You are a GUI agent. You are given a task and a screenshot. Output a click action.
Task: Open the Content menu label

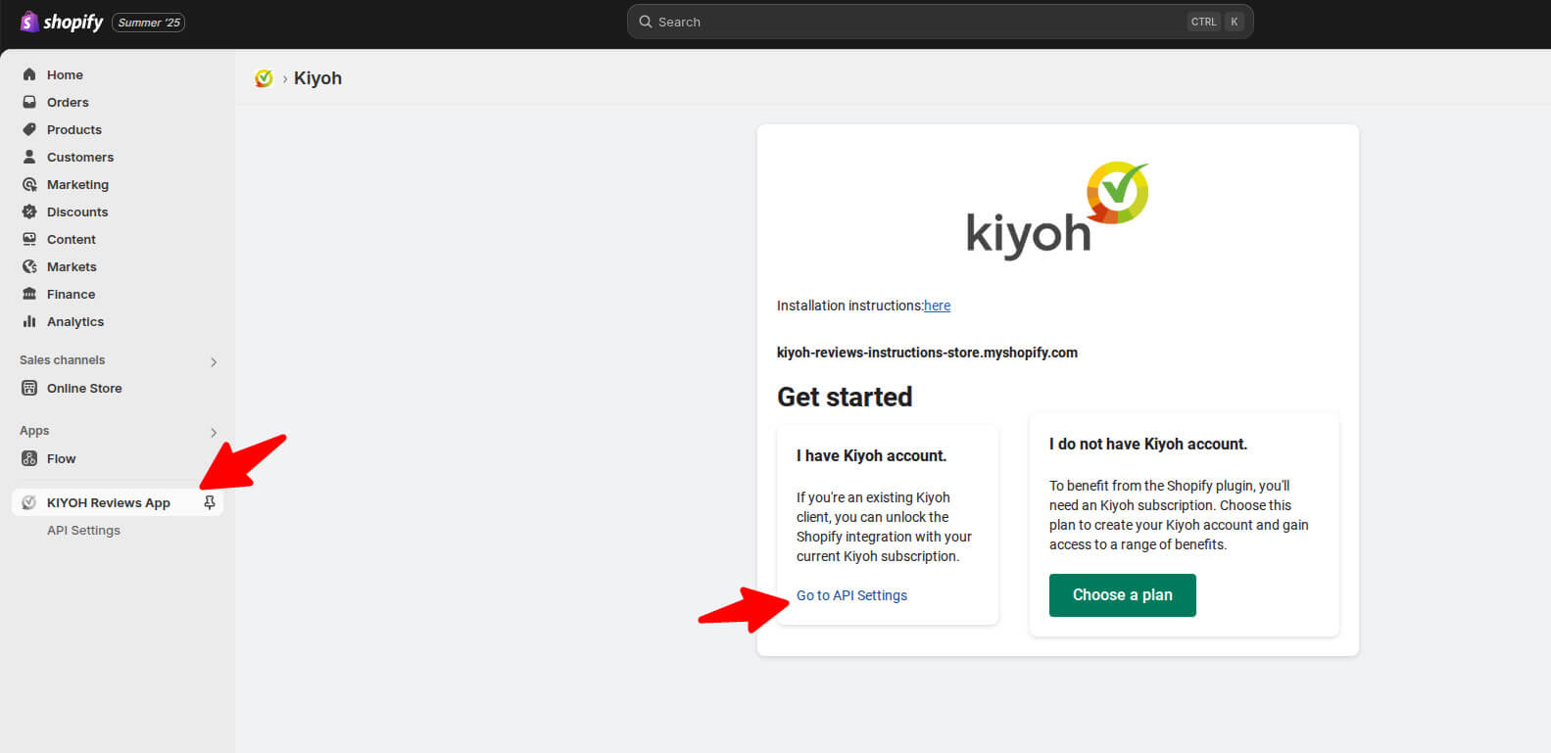(x=72, y=239)
